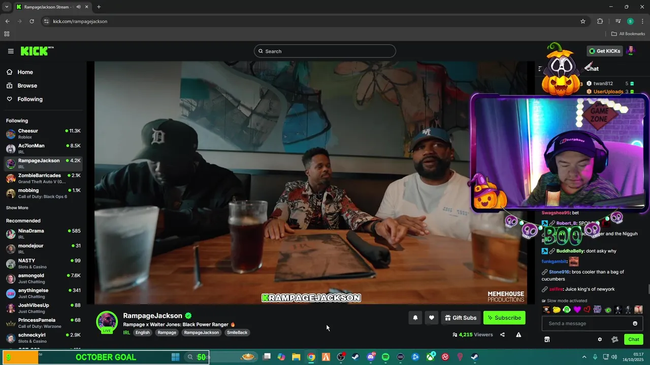Open browser extensions puzzle icon
This screenshot has width=650, height=365.
click(600, 21)
